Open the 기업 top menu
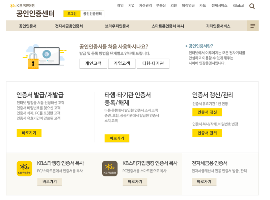 point(131,5)
